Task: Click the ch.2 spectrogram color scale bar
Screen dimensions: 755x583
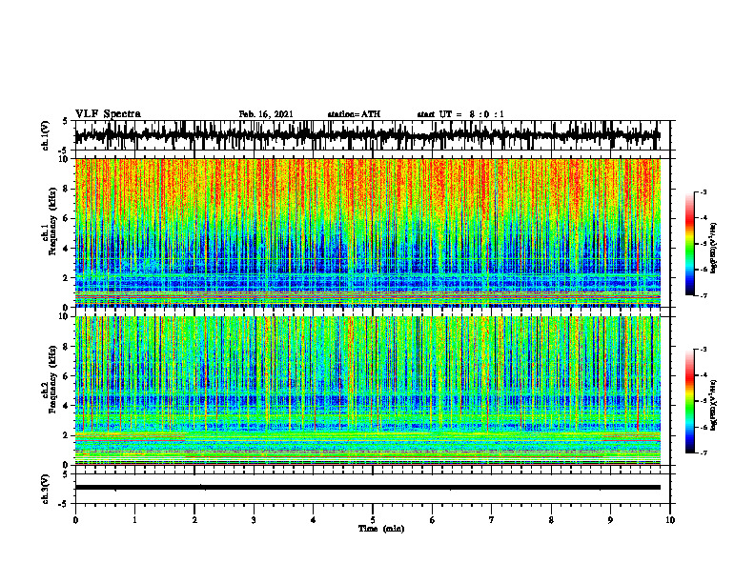Action: [x=689, y=401]
